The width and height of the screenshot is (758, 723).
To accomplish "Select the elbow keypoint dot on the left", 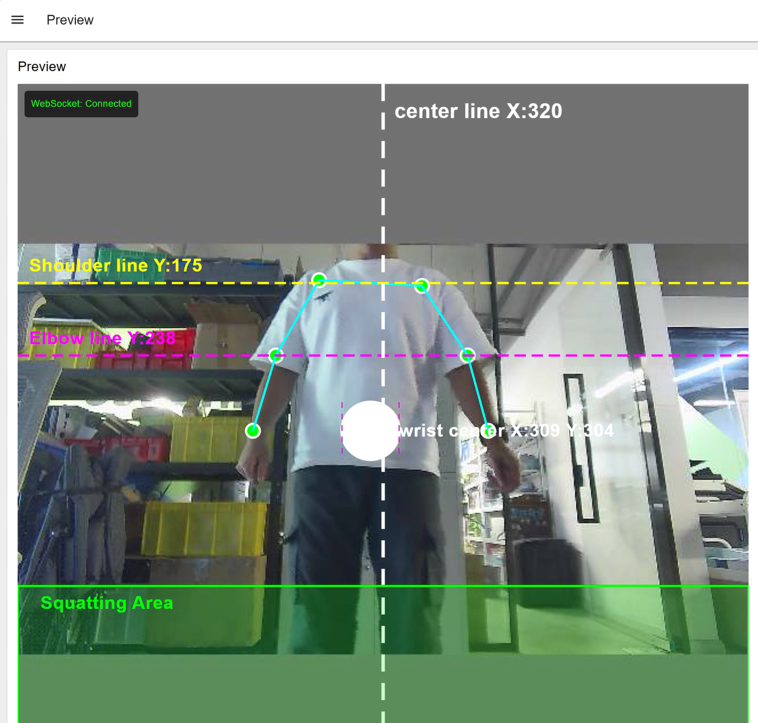I will tap(276, 355).
